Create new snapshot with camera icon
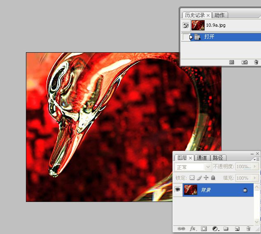 [x=245, y=62]
